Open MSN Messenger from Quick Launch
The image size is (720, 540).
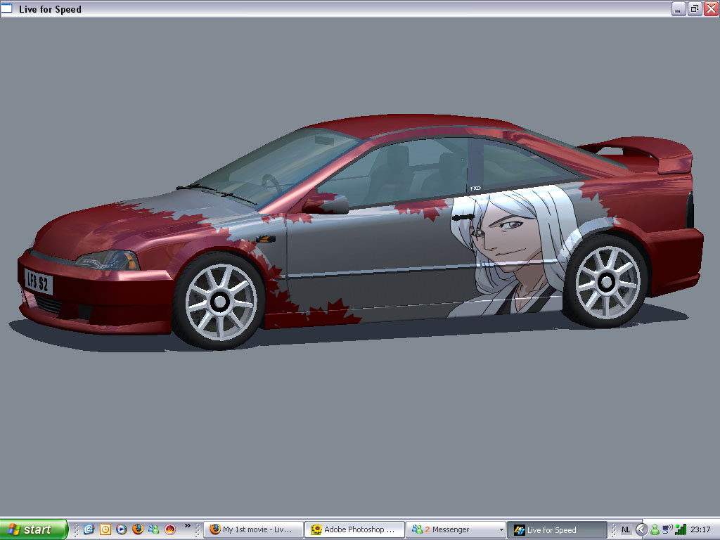[154, 529]
